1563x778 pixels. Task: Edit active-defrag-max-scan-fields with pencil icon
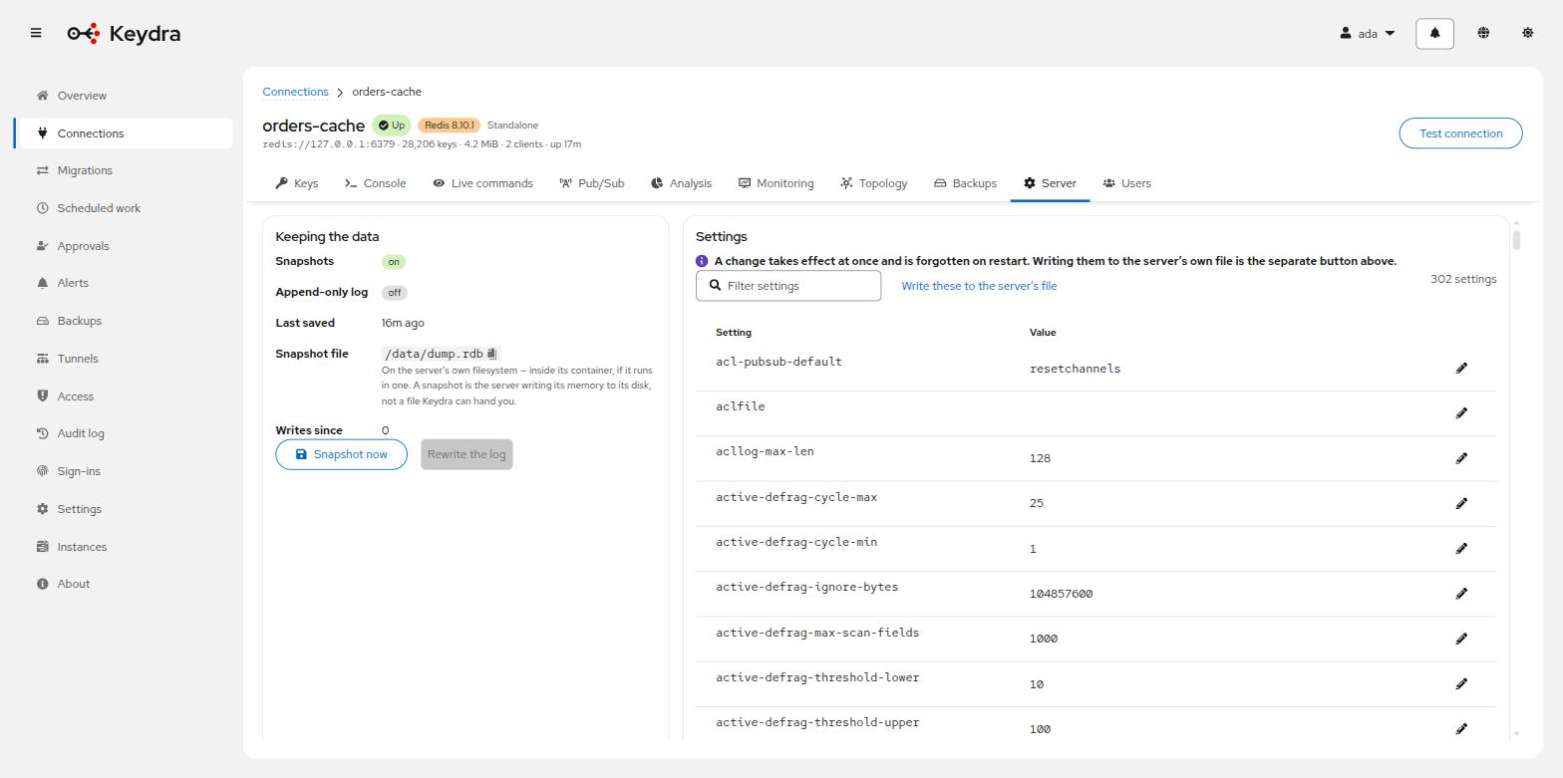[x=1461, y=639]
